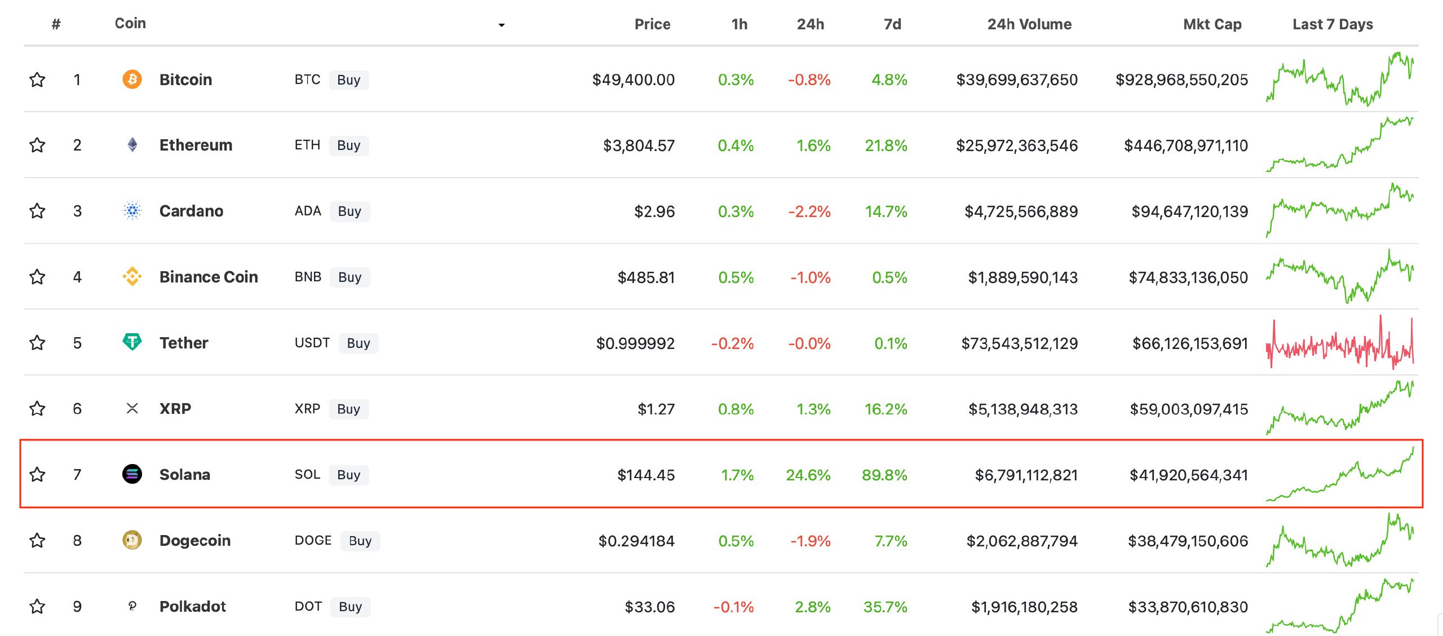
Task: Click the Buy button for ADA
Action: (349, 211)
